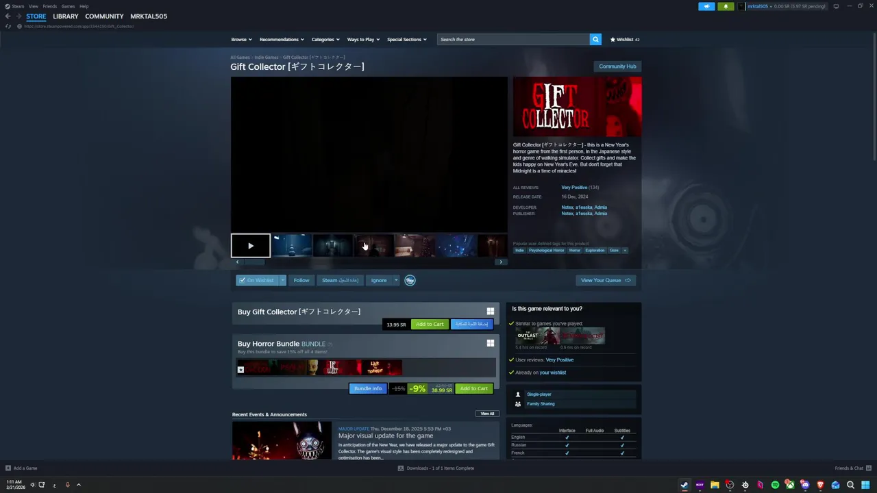This screenshot has height=493, width=877.
Task: Click View Your Queue
Action: [x=606, y=280]
